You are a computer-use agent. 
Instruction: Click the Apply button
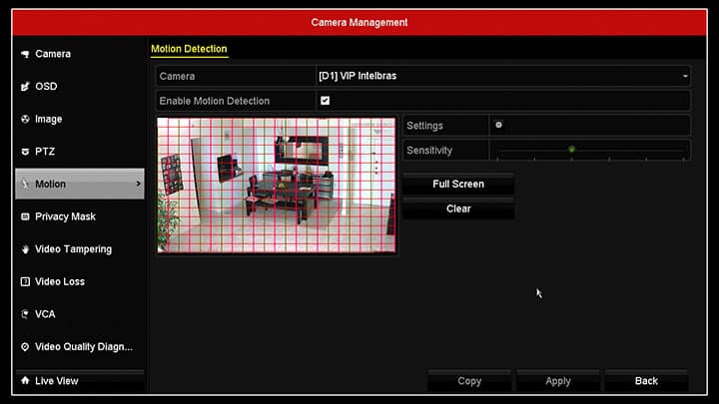(x=558, y=381)
